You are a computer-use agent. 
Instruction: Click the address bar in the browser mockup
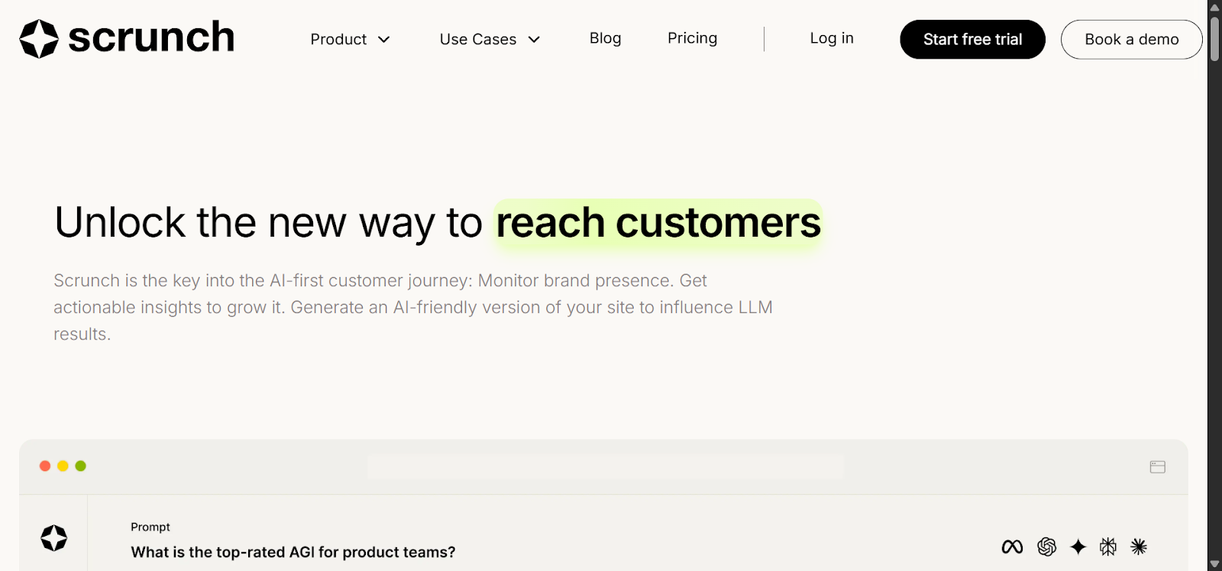[x=606, y=466]
